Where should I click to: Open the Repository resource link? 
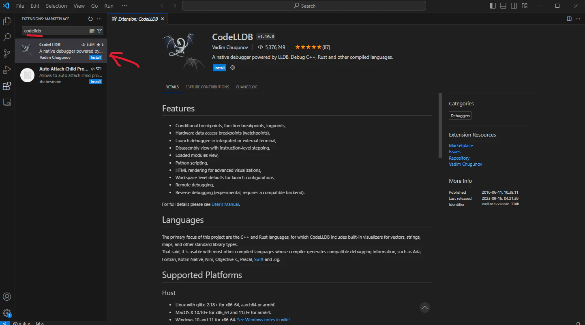(x=459, y=158)
